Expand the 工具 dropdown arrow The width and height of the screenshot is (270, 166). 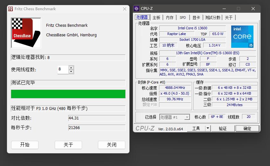[208, 128]
